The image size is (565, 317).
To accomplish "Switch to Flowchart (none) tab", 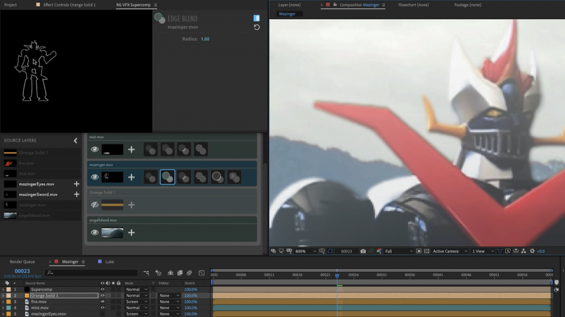I will click(x=413, y=4).
